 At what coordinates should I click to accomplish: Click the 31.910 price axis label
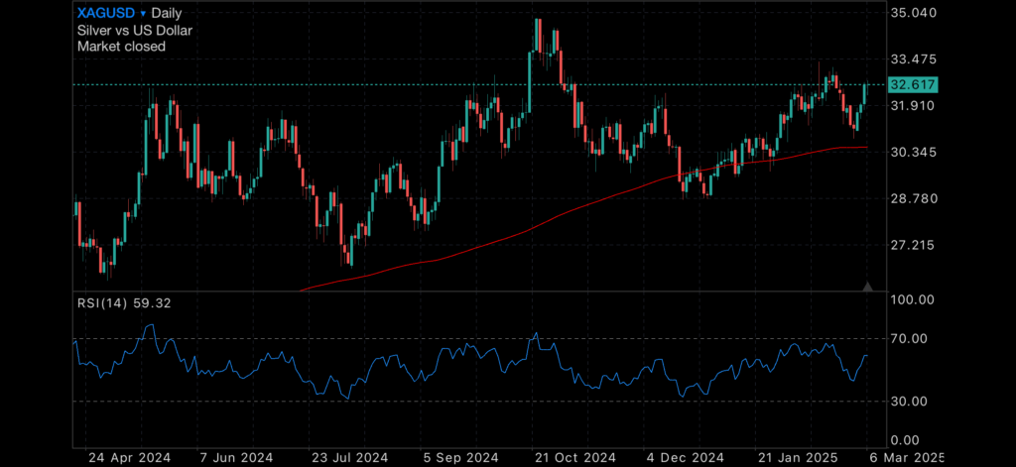click(x=911, y=105)
